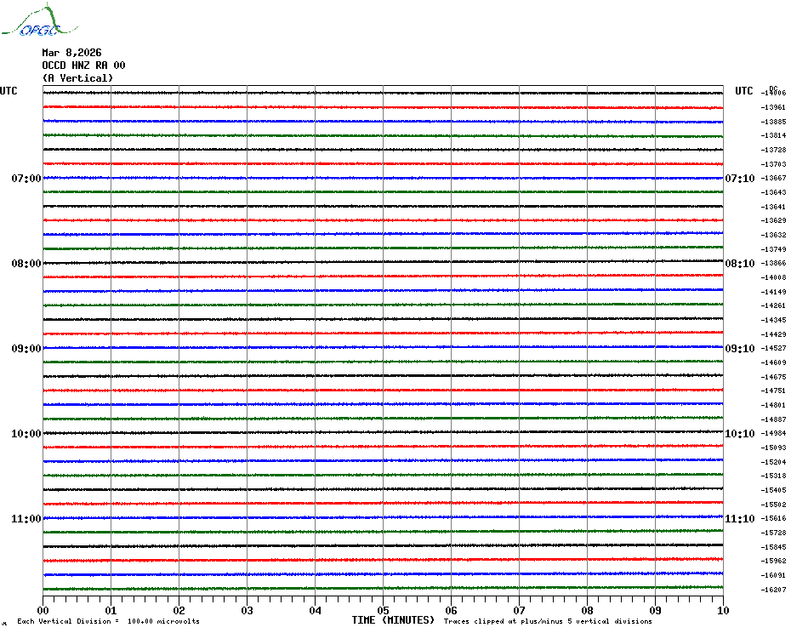
Task: Select the 11:10 label on right side
Action: click(739, 519)
